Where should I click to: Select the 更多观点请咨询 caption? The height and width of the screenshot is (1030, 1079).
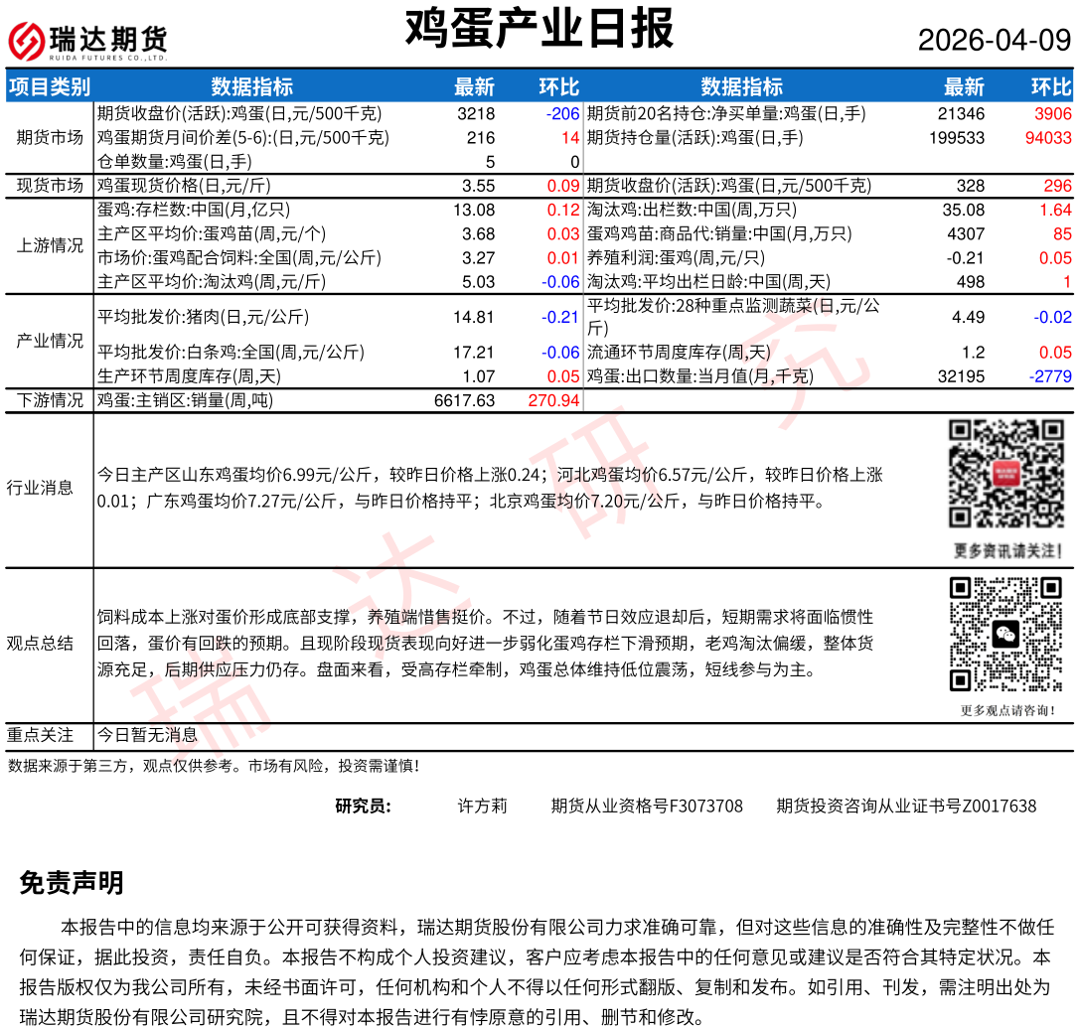(x=1006, y=710)
